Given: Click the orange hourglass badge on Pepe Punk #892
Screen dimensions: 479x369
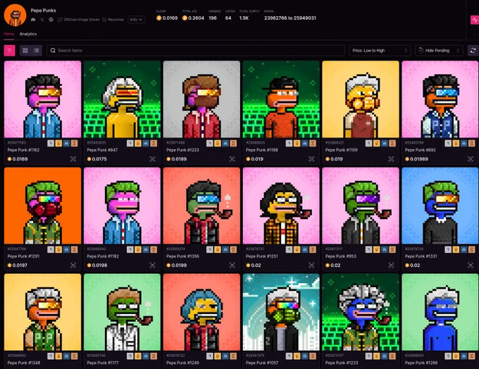Looking at the screenshot, I should click(x=472, y=143).
